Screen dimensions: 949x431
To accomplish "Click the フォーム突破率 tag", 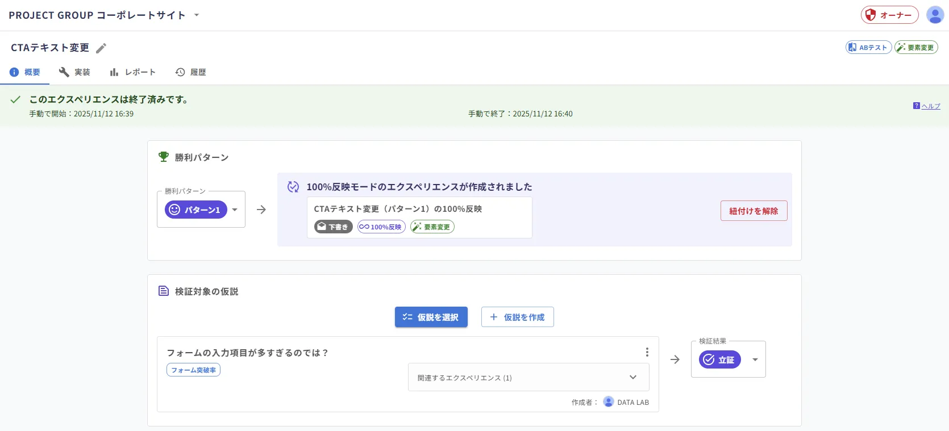I will tap(193, 370).
